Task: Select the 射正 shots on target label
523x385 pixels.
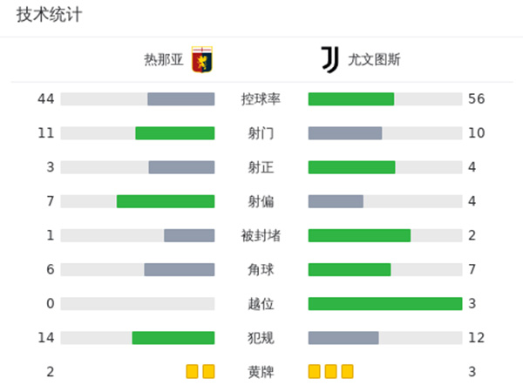Action: (261, 167)
